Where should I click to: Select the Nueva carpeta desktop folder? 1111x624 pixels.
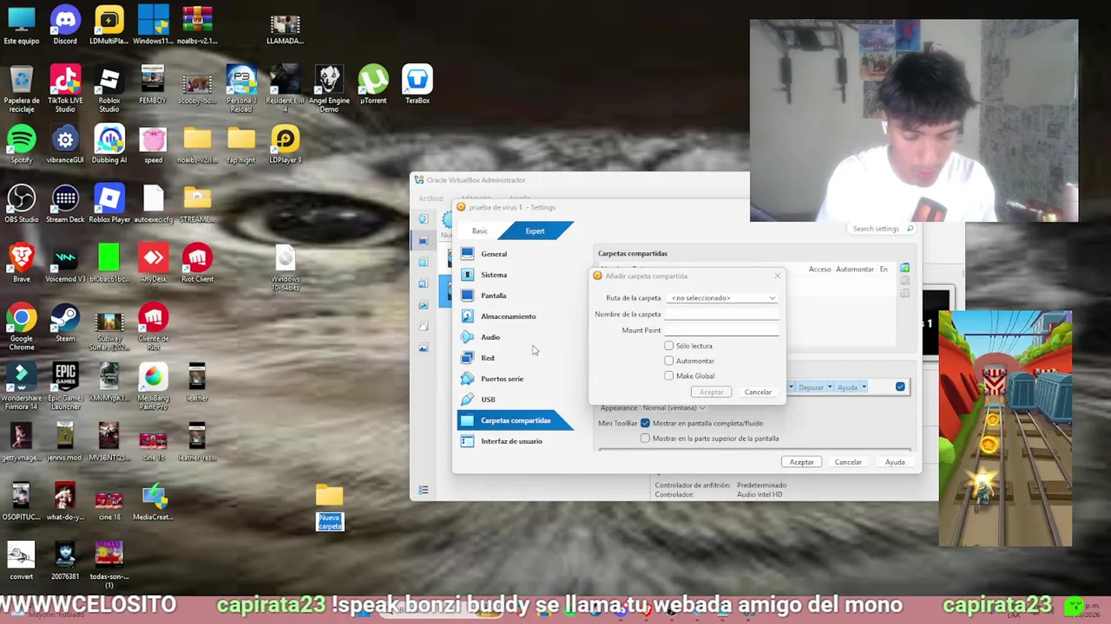330,507
